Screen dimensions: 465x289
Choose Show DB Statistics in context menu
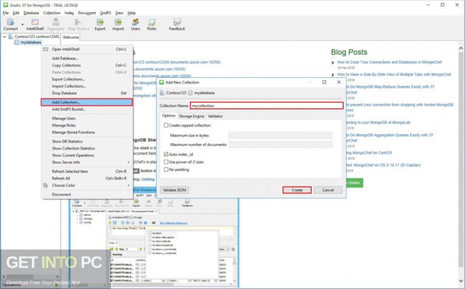pyautogui.click(x=87, y=141)
